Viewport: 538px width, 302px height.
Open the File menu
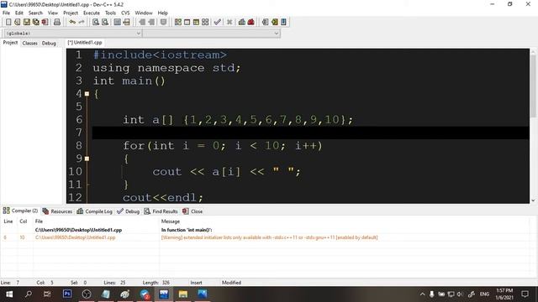click(6, 13)
